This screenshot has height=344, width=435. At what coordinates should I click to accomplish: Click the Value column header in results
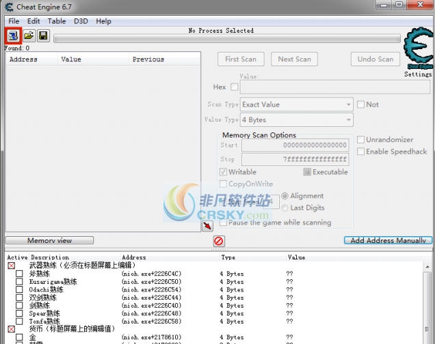tap(94, 59)
